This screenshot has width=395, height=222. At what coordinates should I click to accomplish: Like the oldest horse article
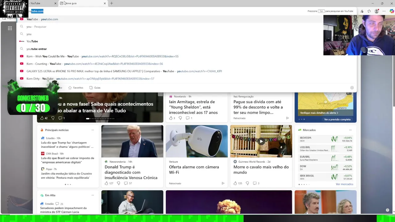tap(238, 183)
